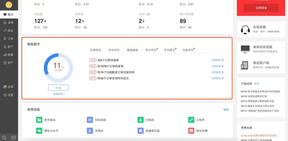Click the 小程序 mini program icon
The width and height of the screenshot is (288, 141).
coord(191,120)
